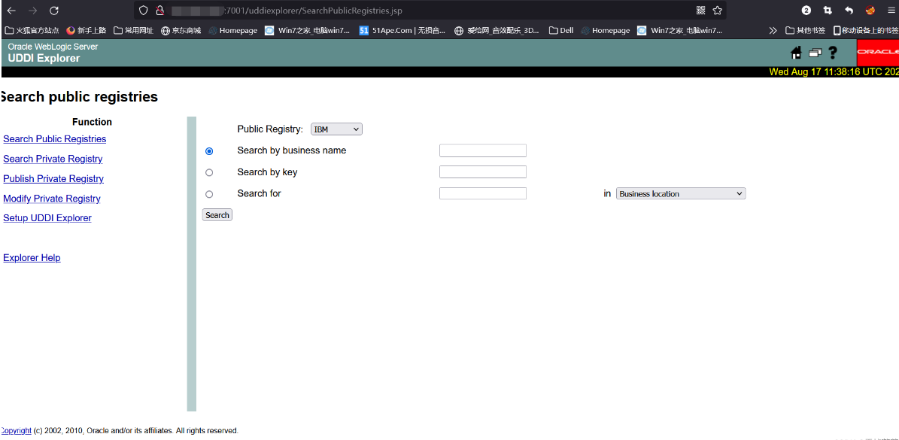Show more bookmarks via double chevron

pos(773,30)
